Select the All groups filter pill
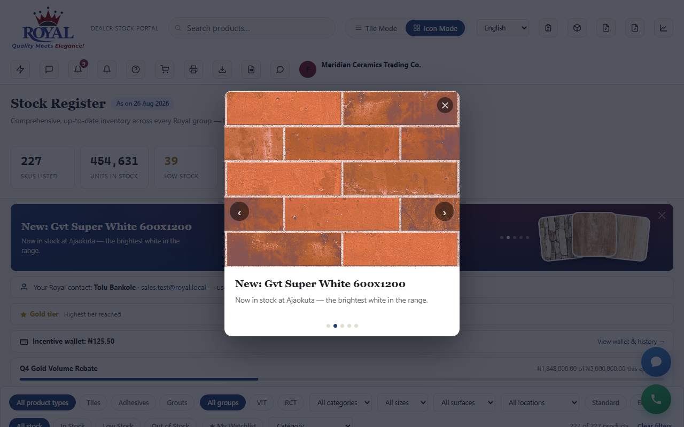The height and width of the screenshot is (427, 684). coord(223,402)
